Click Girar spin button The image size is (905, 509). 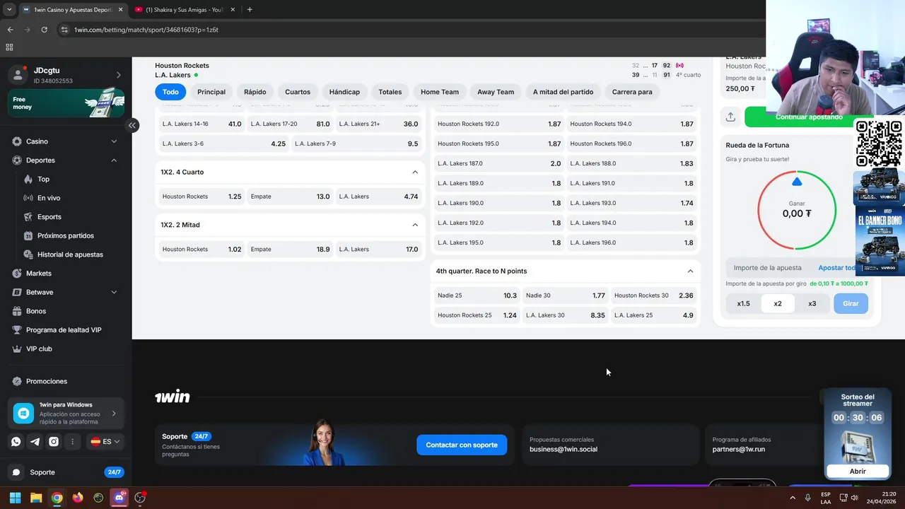pos(851,303)
